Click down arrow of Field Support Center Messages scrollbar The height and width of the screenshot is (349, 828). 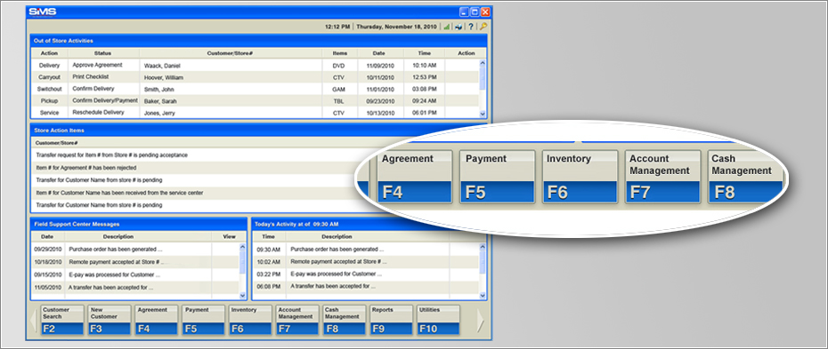242,296
